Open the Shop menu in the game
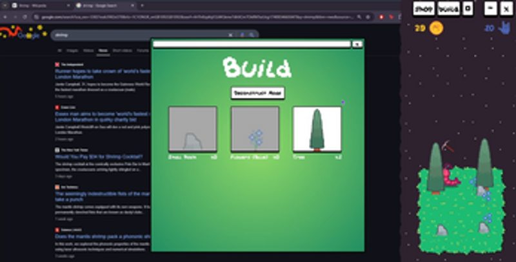The width and height of the screenshot is (516, 262). pos(423,9)
